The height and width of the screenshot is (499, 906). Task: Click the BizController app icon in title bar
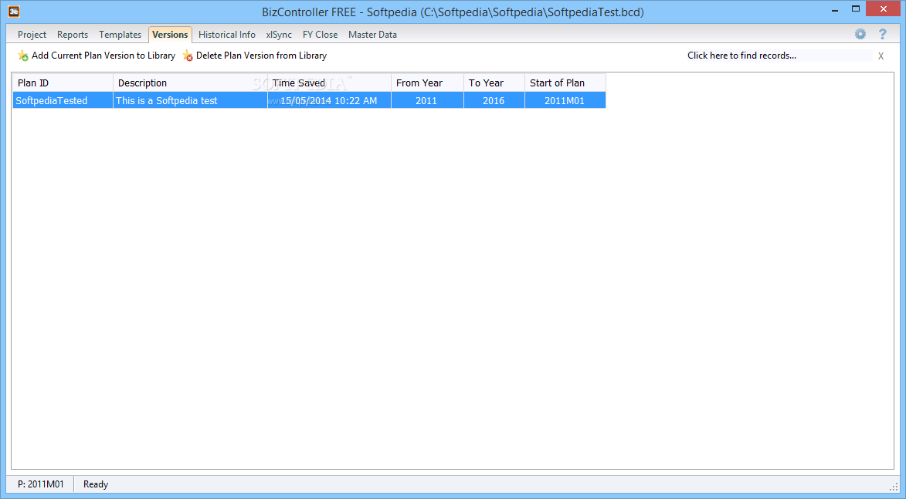pos(14,12)
